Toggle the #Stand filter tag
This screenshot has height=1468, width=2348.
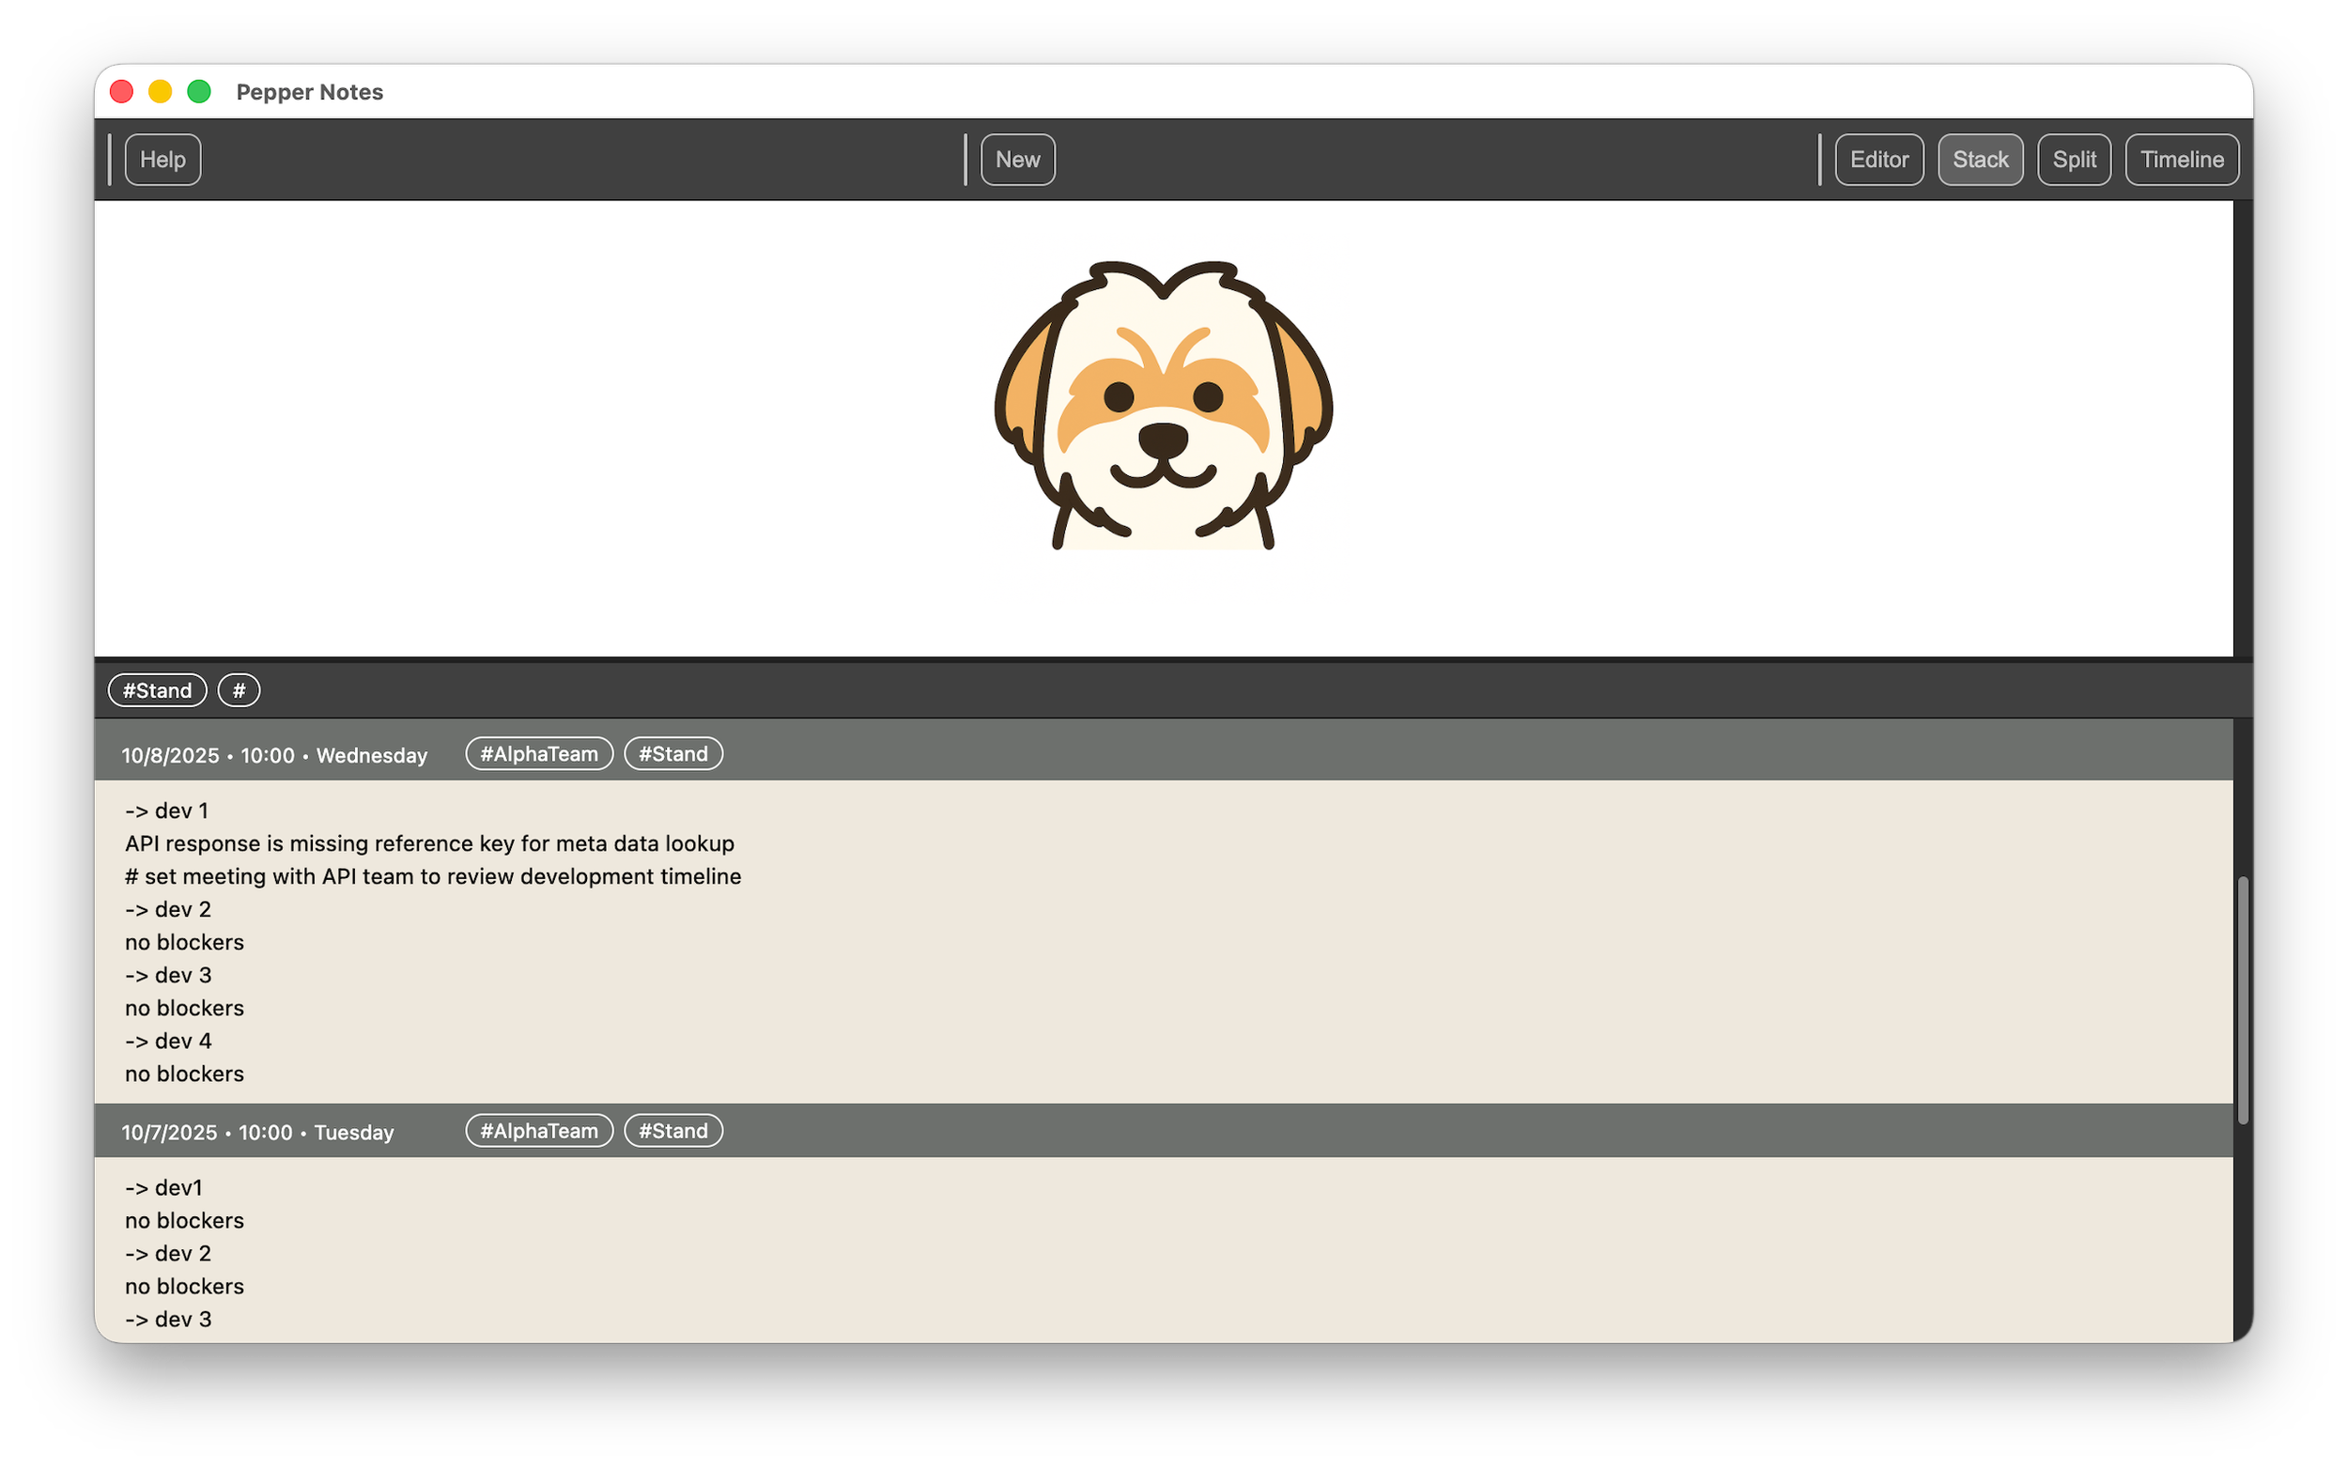tap(156, 690)
